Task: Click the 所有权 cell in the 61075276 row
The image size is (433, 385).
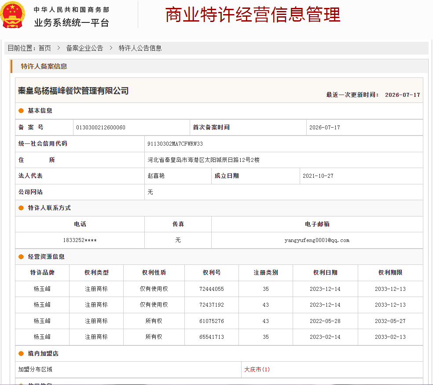Action: pos(154,321)
